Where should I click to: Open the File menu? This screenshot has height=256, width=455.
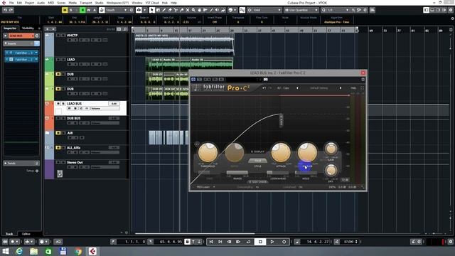(x=11, y=3)
